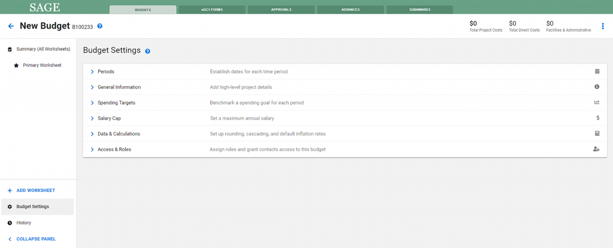This screenshot has height=248, width=613.
Task: Click the gear icon beside Budget Settings
Action: pos(10,207)
